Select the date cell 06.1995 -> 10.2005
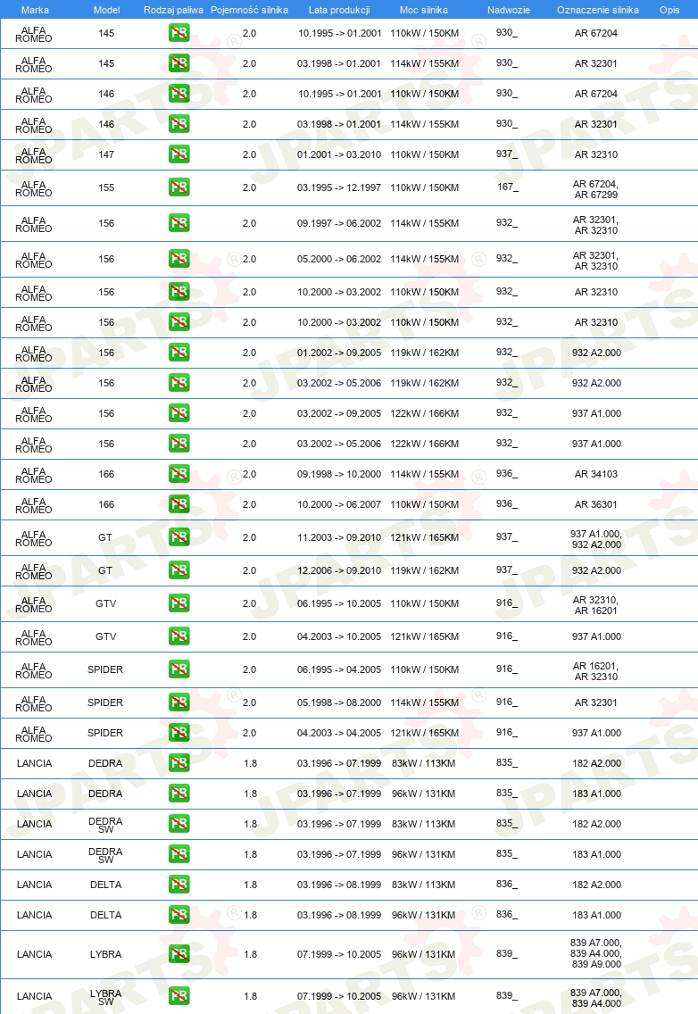This screenshot has height=1014, width=698. 339,603
